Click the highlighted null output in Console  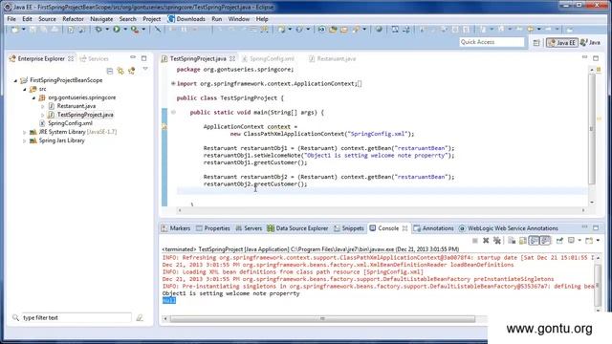169,300
